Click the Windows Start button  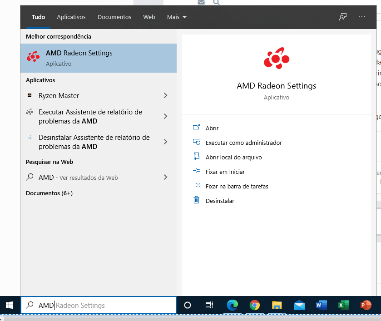pyautogui.click(x=10, y=305)
